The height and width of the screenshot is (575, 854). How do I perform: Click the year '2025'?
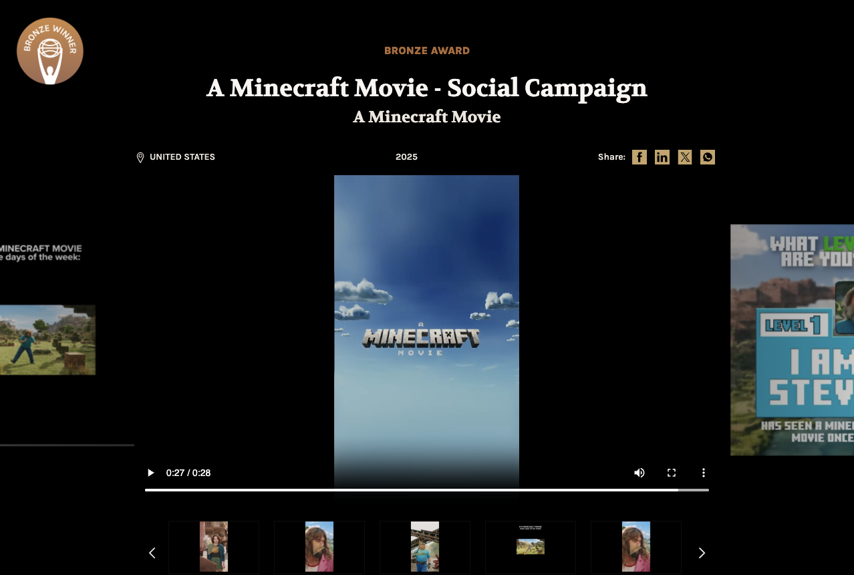click(x=406, y=157)
